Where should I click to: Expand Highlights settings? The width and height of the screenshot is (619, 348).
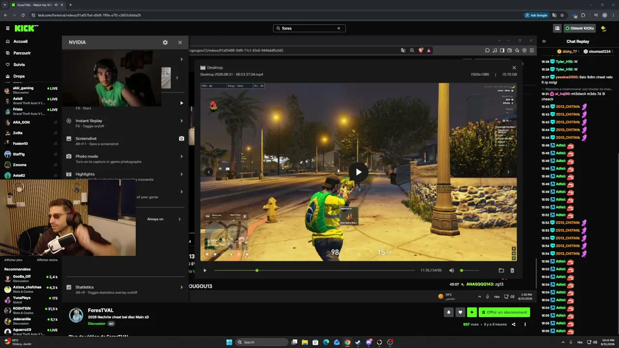pos(181,174)
